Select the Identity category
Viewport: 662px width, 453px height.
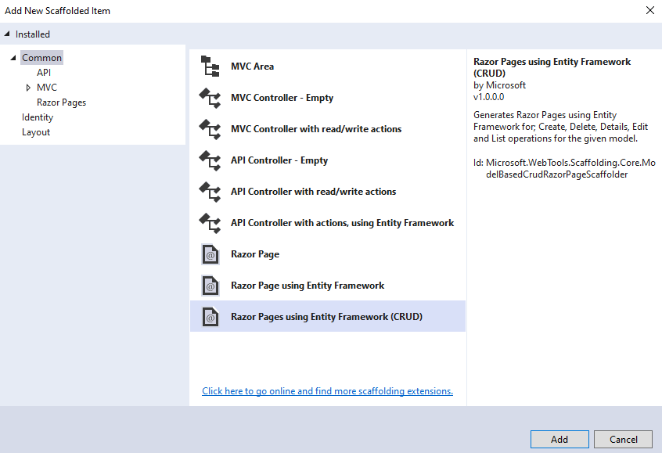tap(38, 117)
